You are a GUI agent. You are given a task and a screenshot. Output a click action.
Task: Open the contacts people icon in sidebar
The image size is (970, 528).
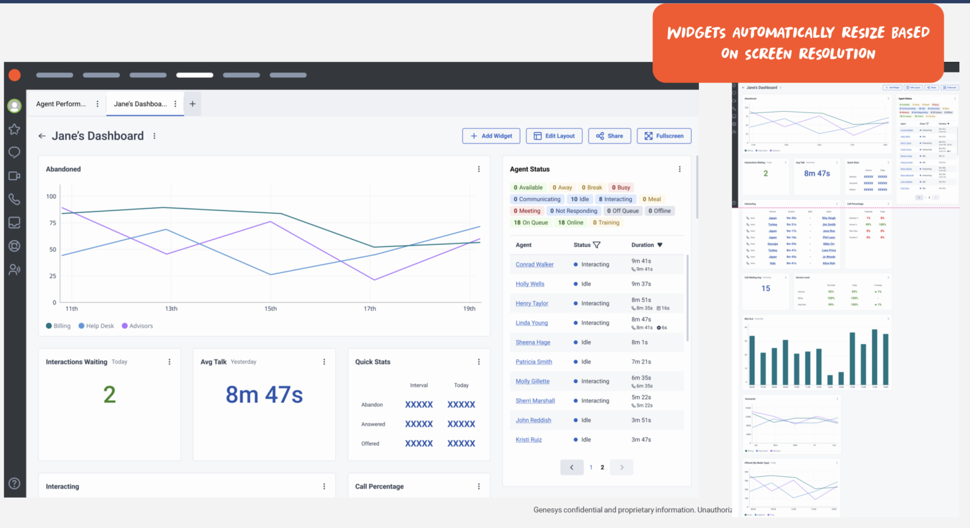pyautogui.click(x=15, y=269)
